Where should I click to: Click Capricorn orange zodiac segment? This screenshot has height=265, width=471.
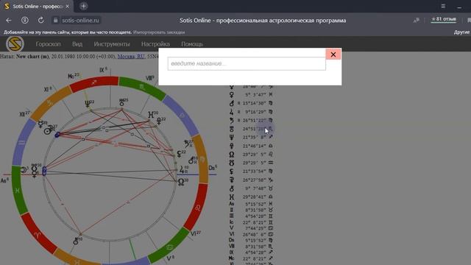coord(50,103)
